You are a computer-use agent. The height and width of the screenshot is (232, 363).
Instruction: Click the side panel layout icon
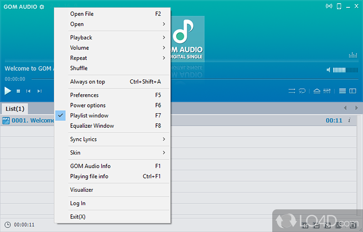[x=353, y=91]
